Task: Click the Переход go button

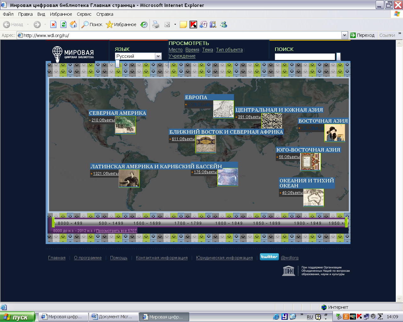Action: (x=362, y=35)
